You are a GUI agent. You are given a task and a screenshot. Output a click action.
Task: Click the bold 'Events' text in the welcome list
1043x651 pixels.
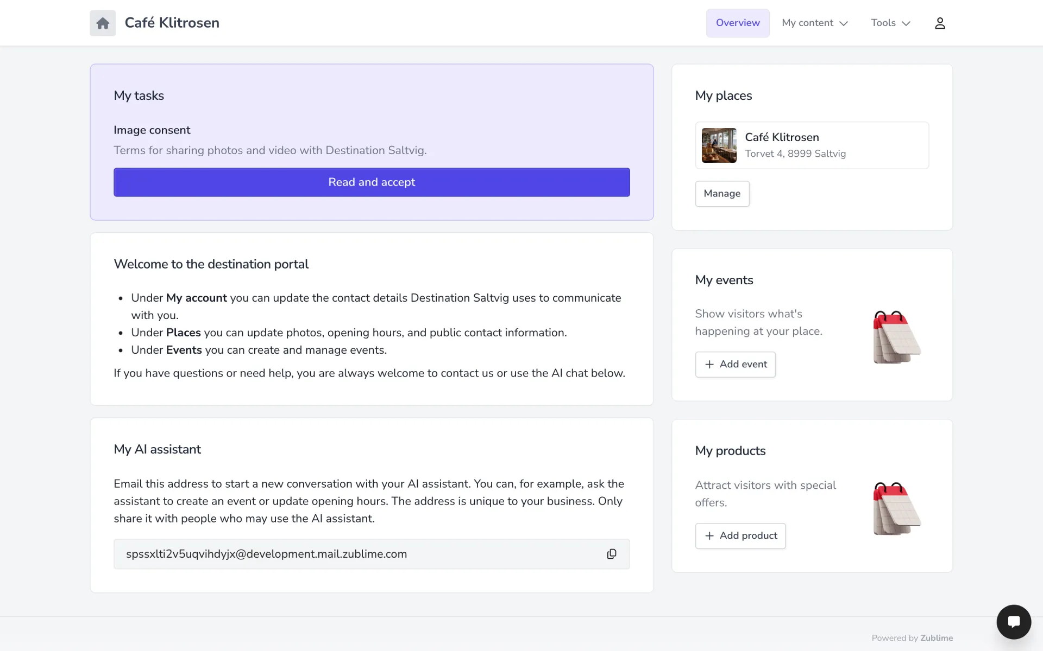[x=184, y=350]
